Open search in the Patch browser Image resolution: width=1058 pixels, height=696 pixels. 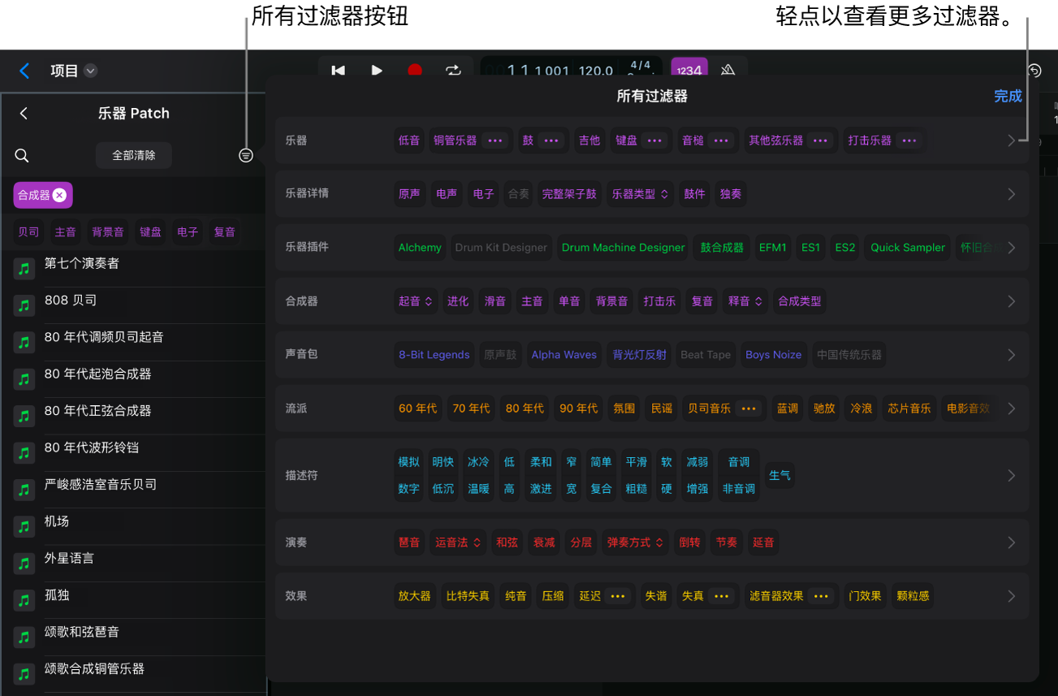pos(22,155)
